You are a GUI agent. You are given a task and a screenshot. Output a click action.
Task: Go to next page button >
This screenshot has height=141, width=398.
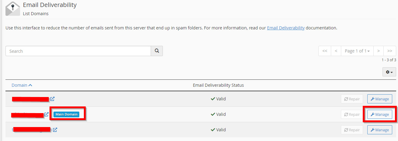[x=379, y=51]
